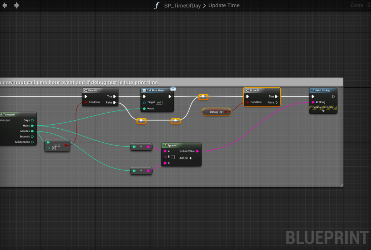Click red output pin of equals node
371x250 pixels.
point(66,145)
